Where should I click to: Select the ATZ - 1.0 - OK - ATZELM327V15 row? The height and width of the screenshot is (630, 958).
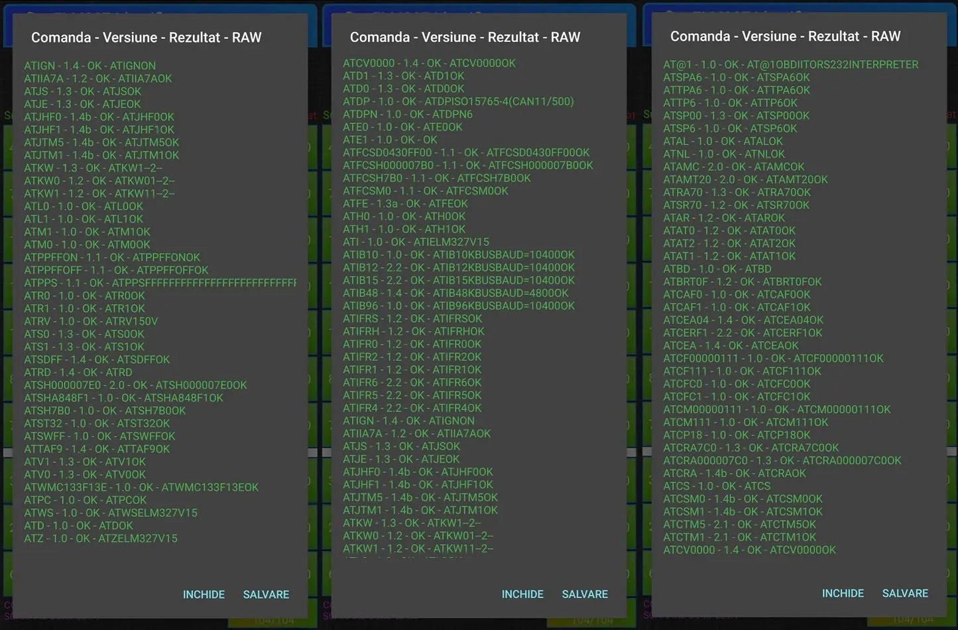click(x=101, y=538)
